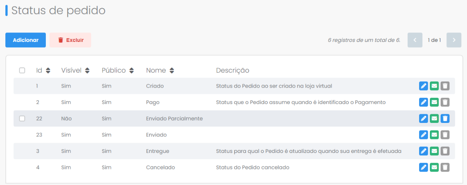Click envelope icon for Entregue status
This screenshot has height=185, width=467.
point(434,151)
